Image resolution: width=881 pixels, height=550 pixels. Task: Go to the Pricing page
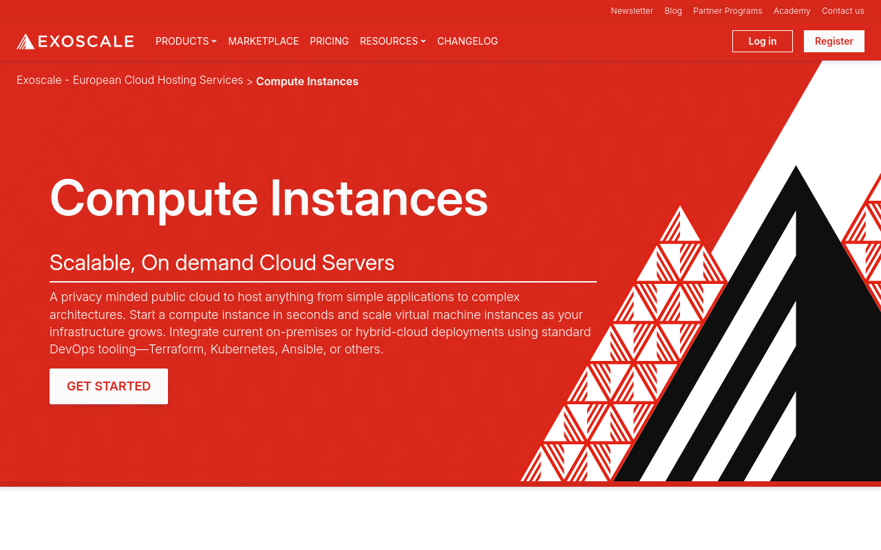(x=329, y=41)
